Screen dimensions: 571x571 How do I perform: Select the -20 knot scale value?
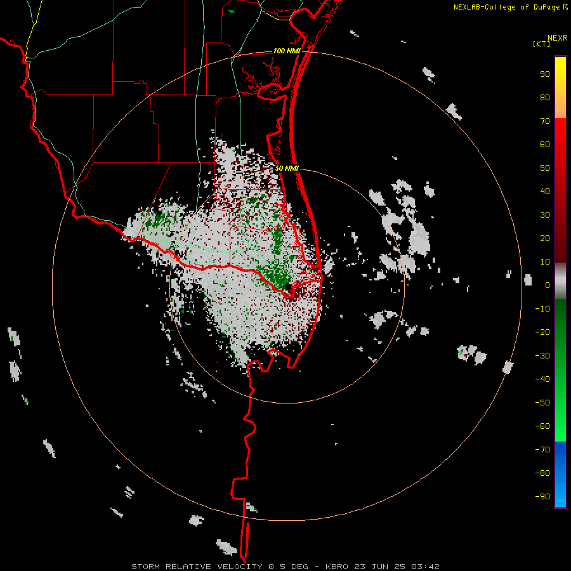pyautogui.click(x=542, y=332)
